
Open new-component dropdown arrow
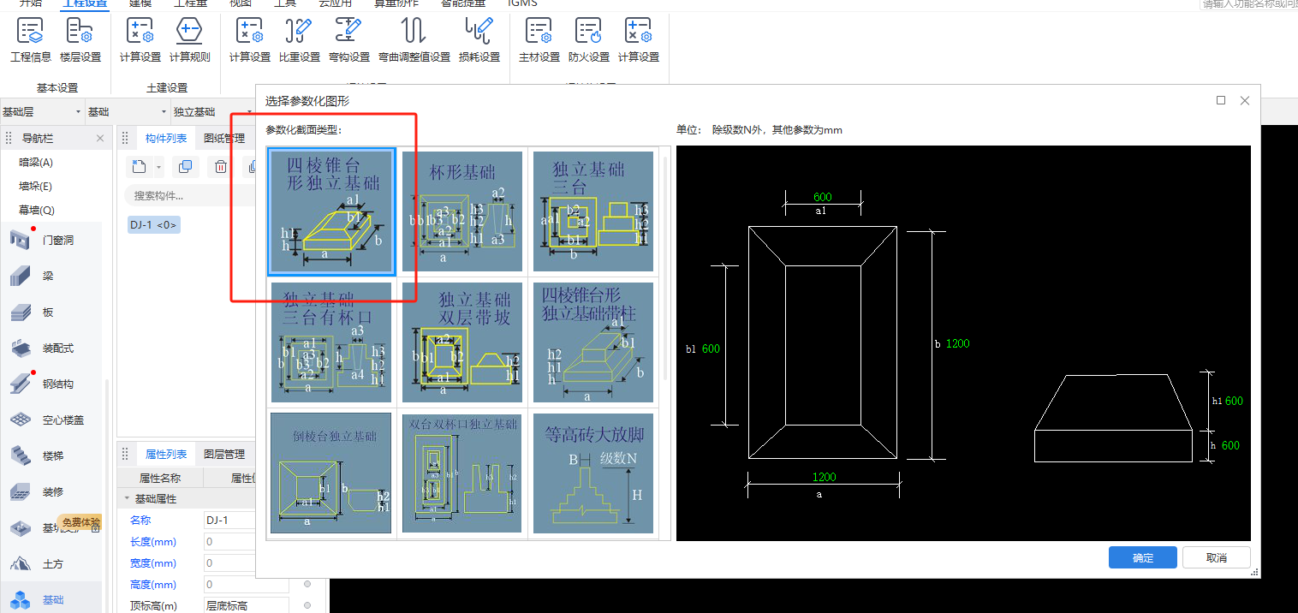(x=158, y=168)
